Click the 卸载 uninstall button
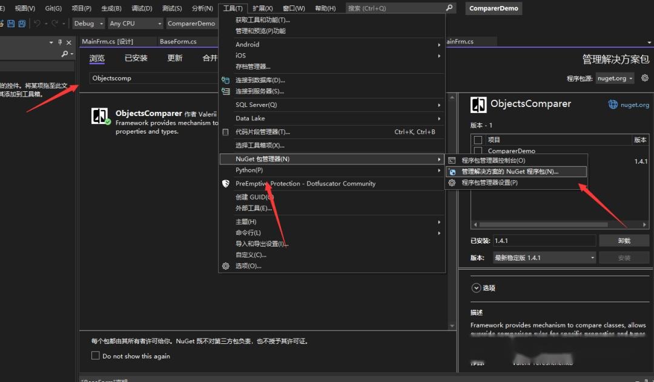 [x=624, y=241]
